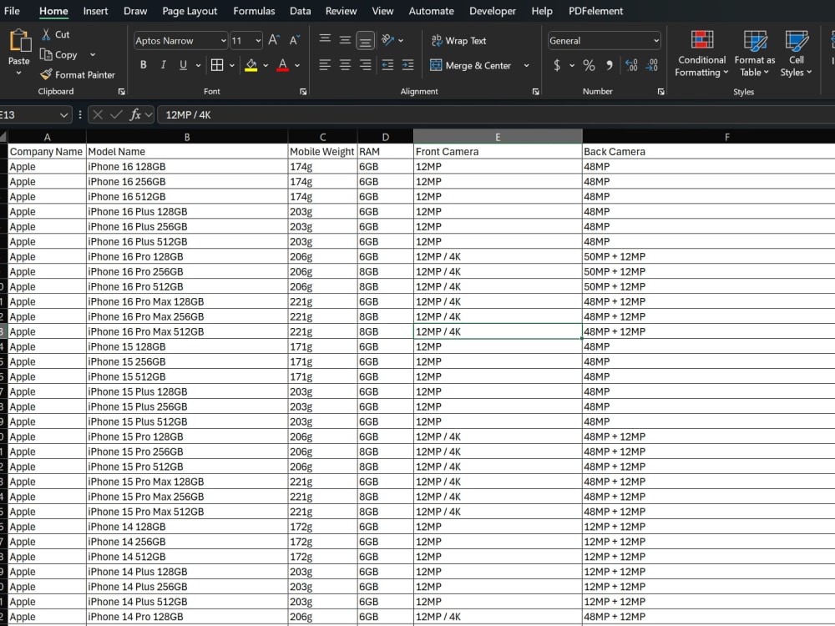The image size is (835, 626).
Task: Switch to the Page Layout tab
Action: click(x=190, y=11)
